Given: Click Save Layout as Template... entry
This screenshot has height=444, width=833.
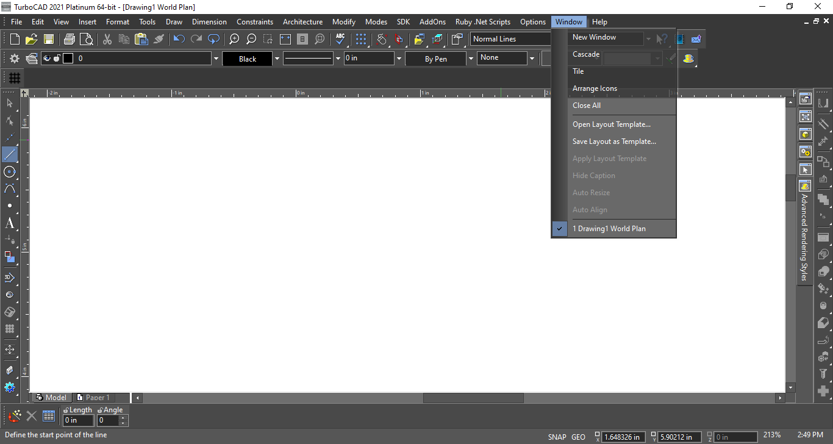Looking at the screenshot, I should (x=613, y=141).
